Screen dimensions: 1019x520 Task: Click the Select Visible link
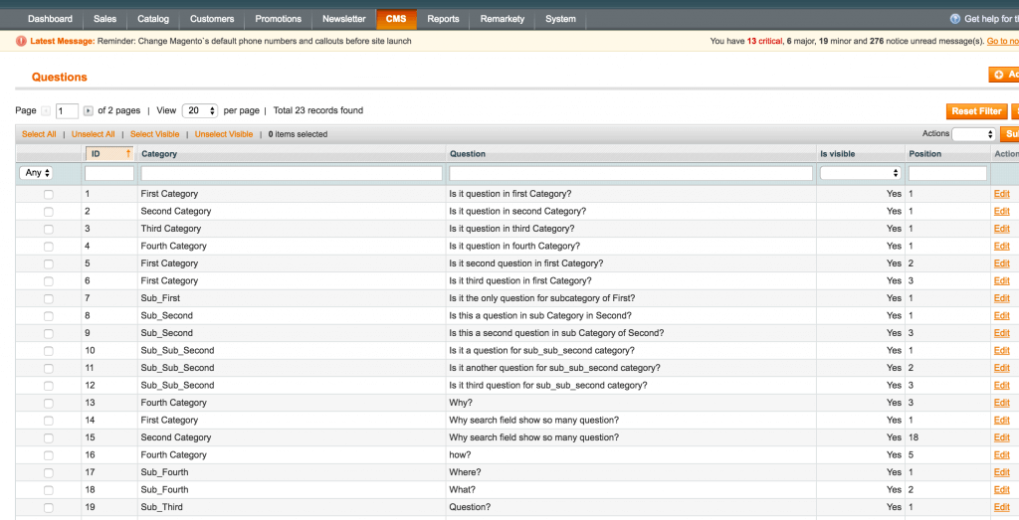(154, 134)
